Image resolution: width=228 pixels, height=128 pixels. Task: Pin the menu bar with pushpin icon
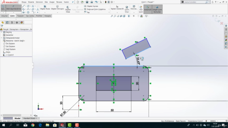tap(73, 2)
